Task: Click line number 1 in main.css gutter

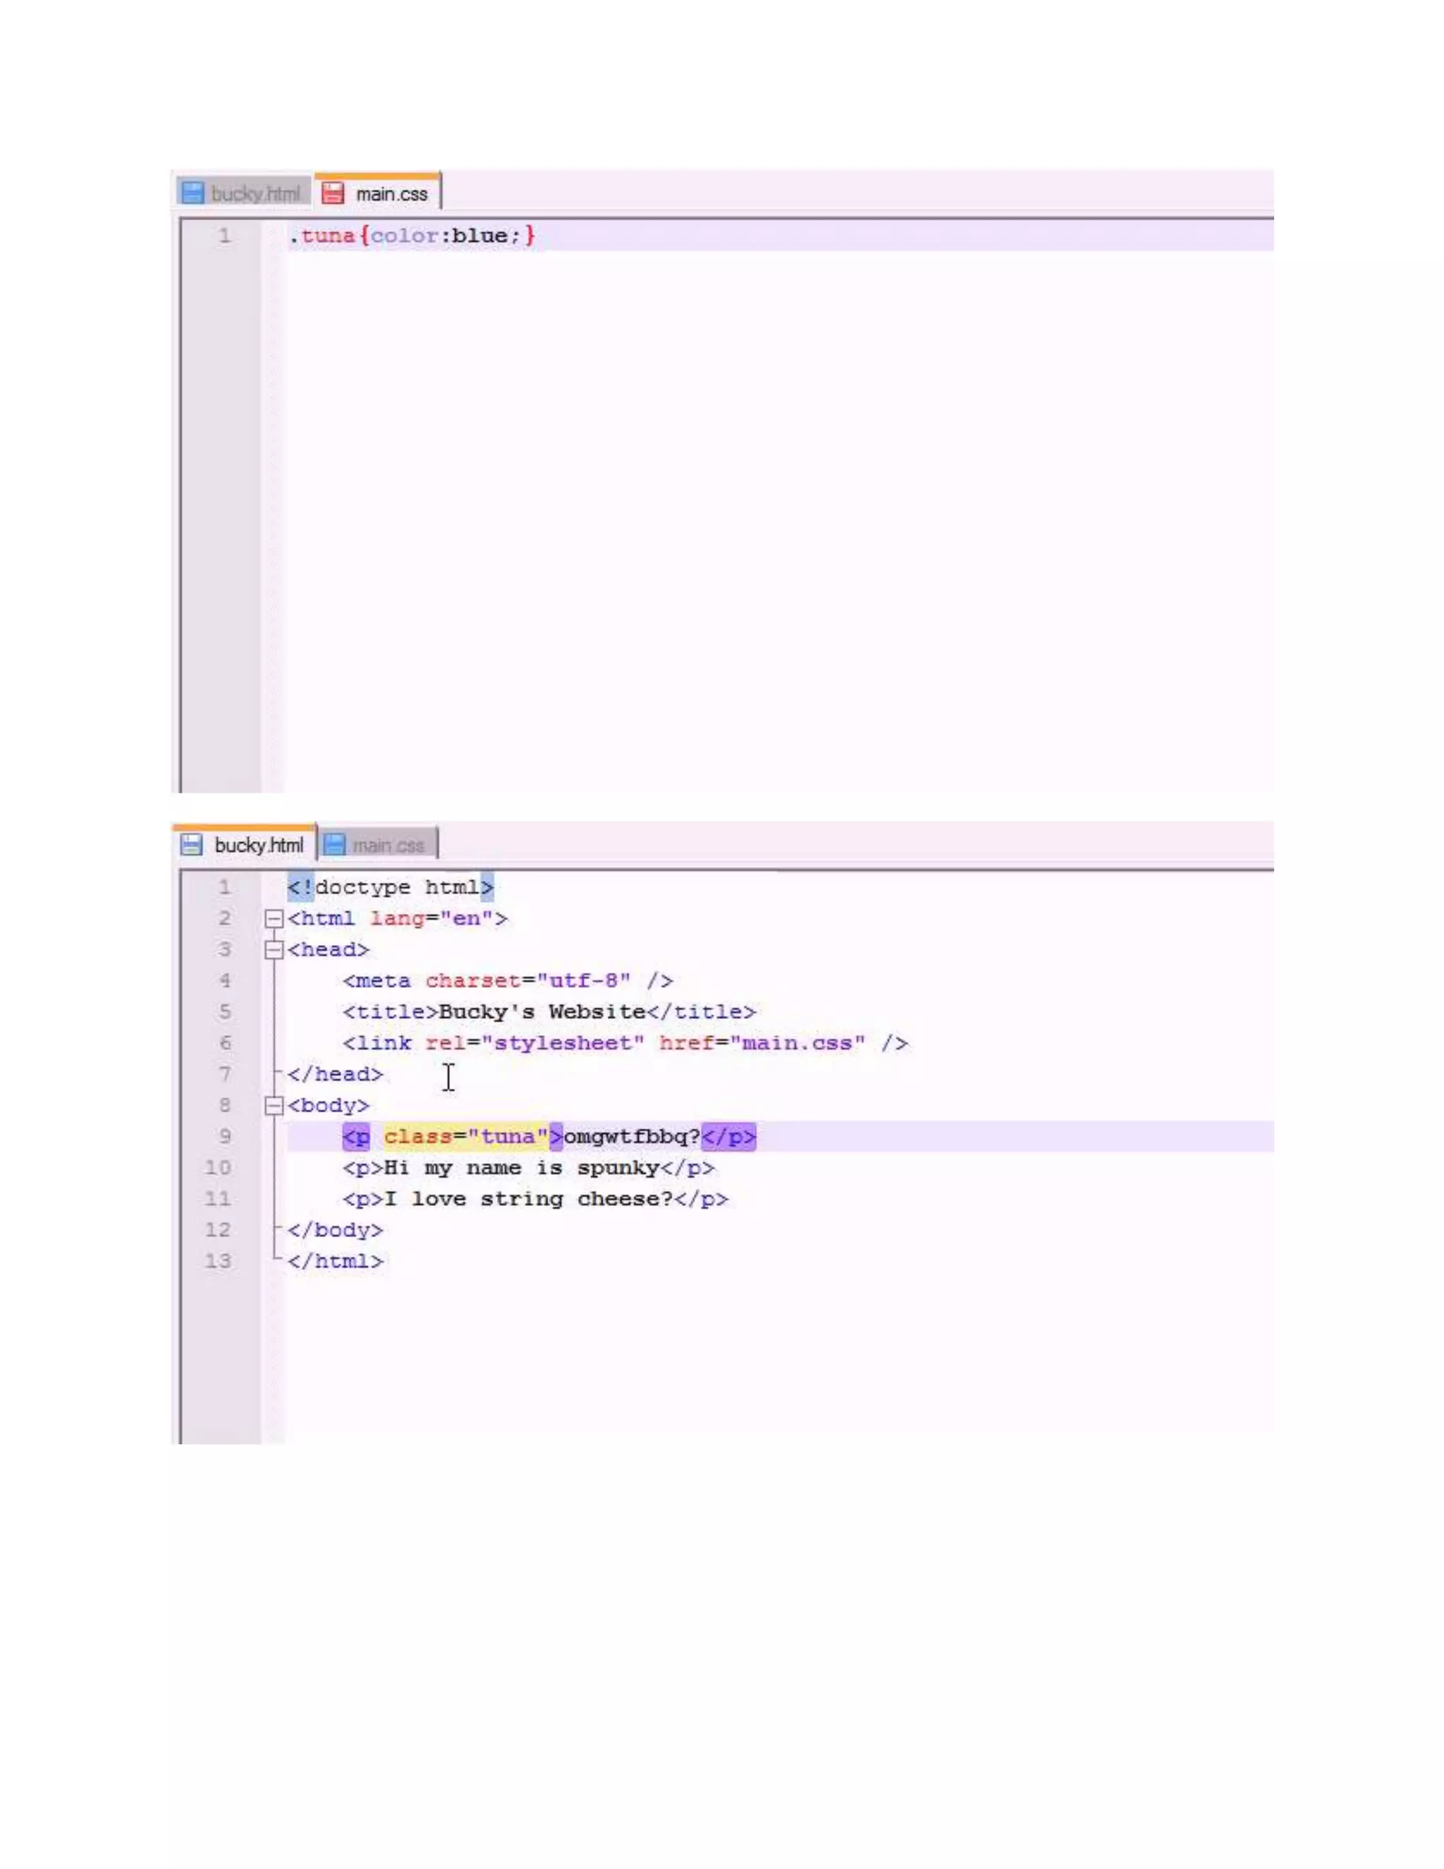Action: [x=224, y=236]
